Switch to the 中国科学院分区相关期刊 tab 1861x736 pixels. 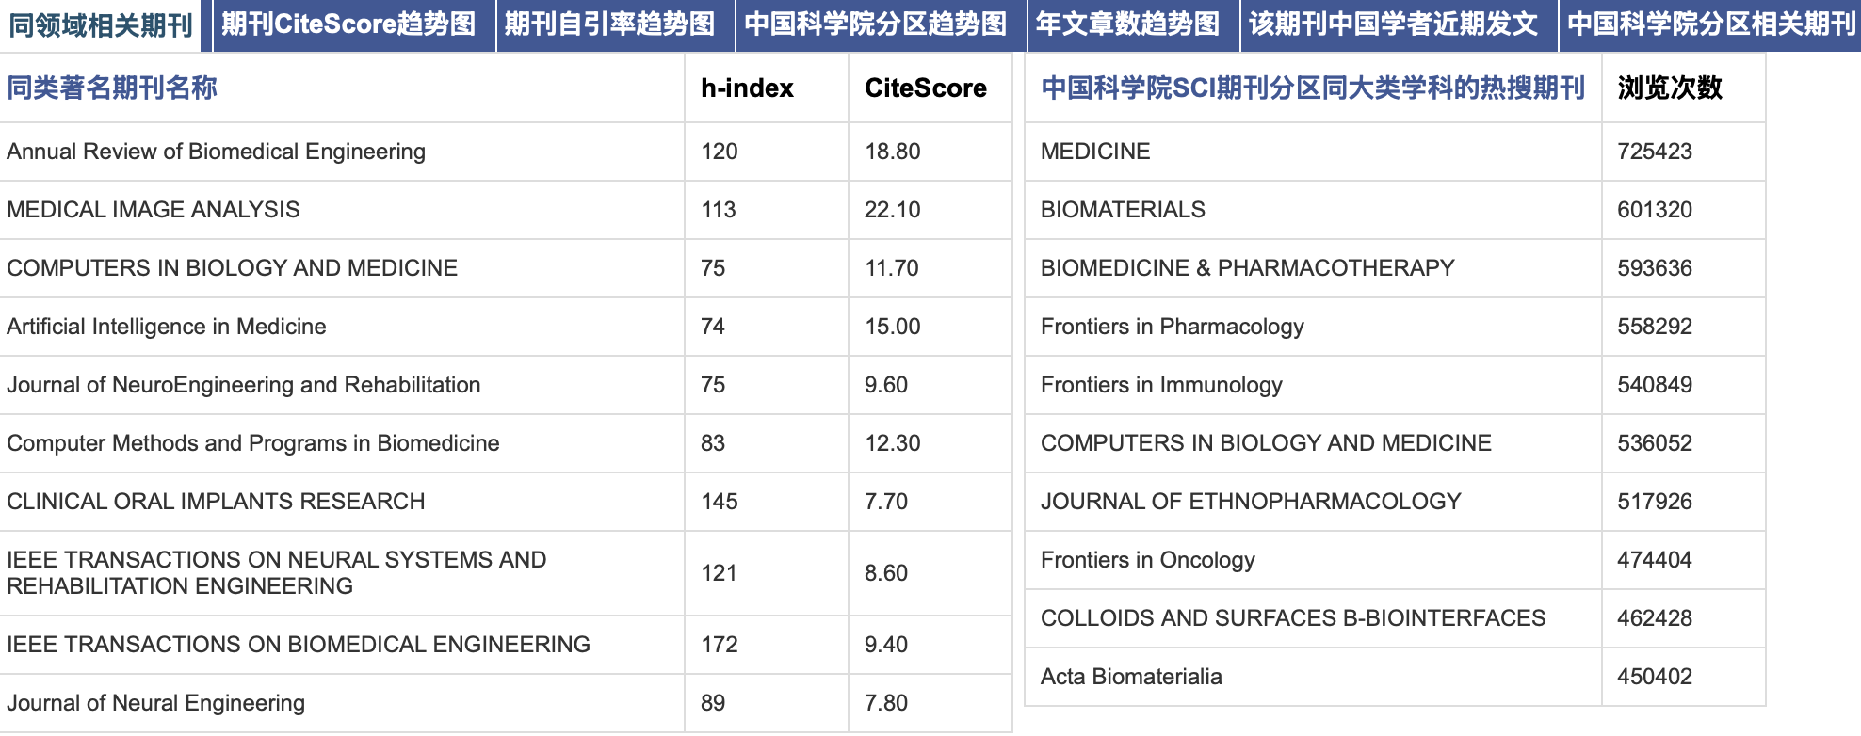pyautogui.click(x=1711, y=24)
